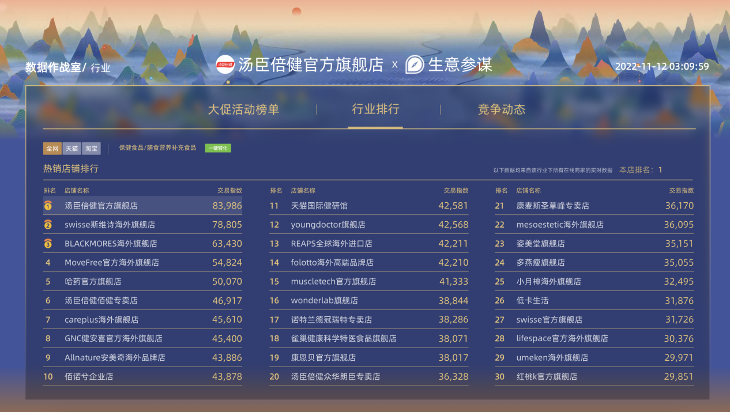This screenshot has width=730, height=412.
Task: Select the highlighted 汤臣倍健官方旗舰店 row
Action: coord(143,206)
